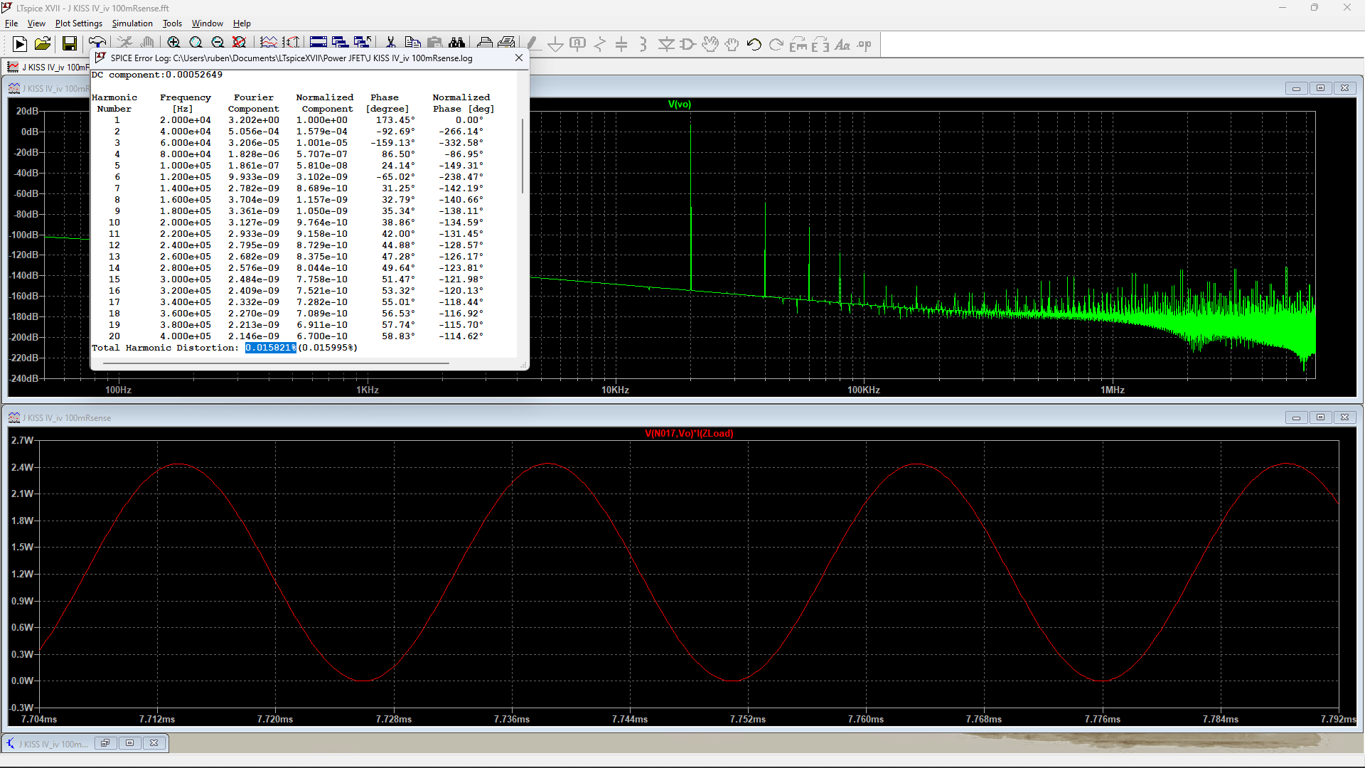Viewport: 1365px width, 768px height.
Task: Select the Move hand tool
Action: point(710,44)
